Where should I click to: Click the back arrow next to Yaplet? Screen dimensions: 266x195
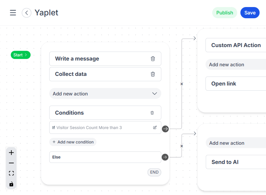pos(27,13)
